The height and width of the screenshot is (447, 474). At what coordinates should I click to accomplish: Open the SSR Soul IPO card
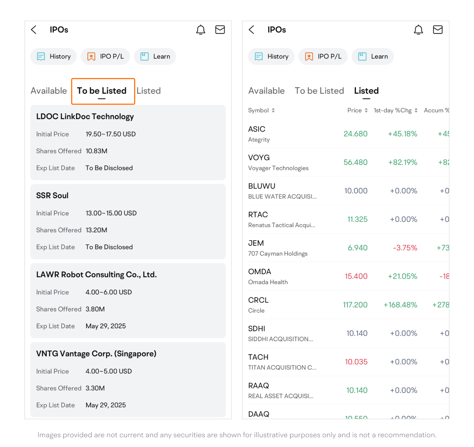tap(128, 221)
